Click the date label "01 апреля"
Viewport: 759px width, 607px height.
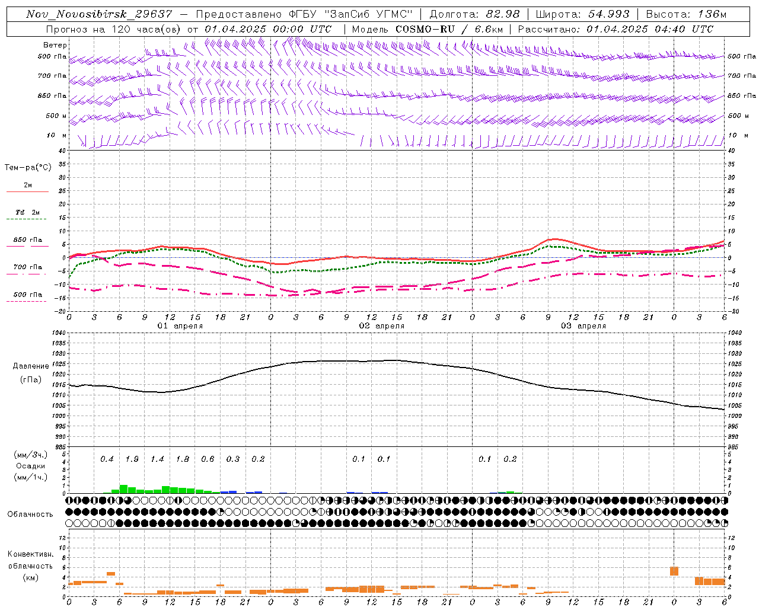click(x=180, y=326)
